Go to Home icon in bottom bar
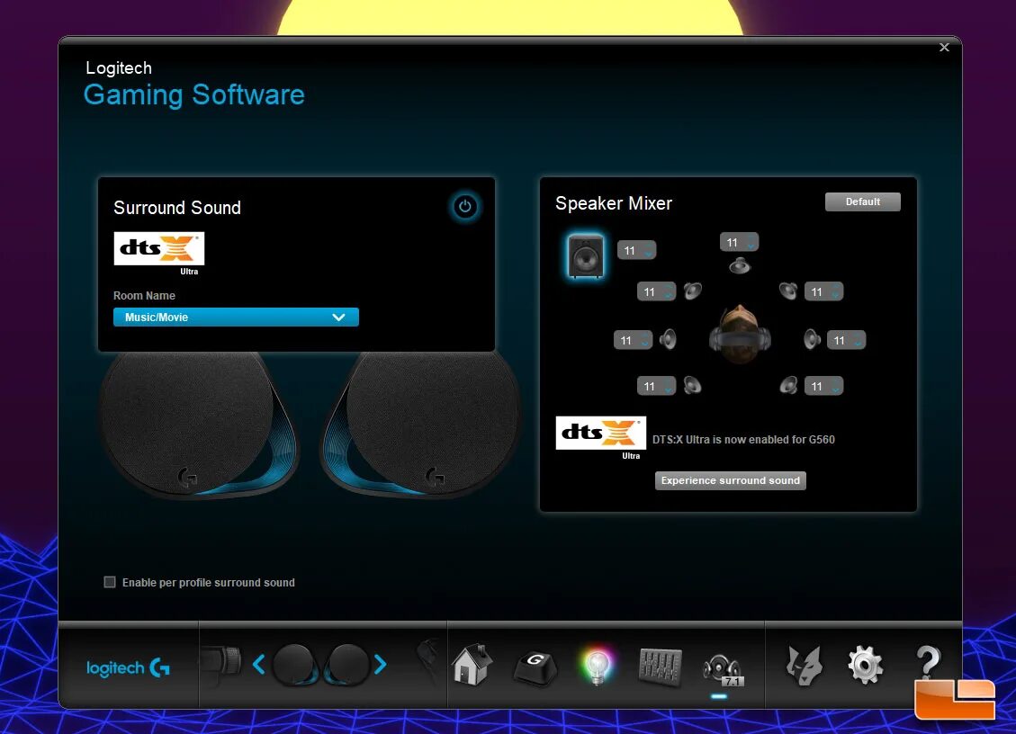The width and height of the screenshot is (1016, 734). 472,665
